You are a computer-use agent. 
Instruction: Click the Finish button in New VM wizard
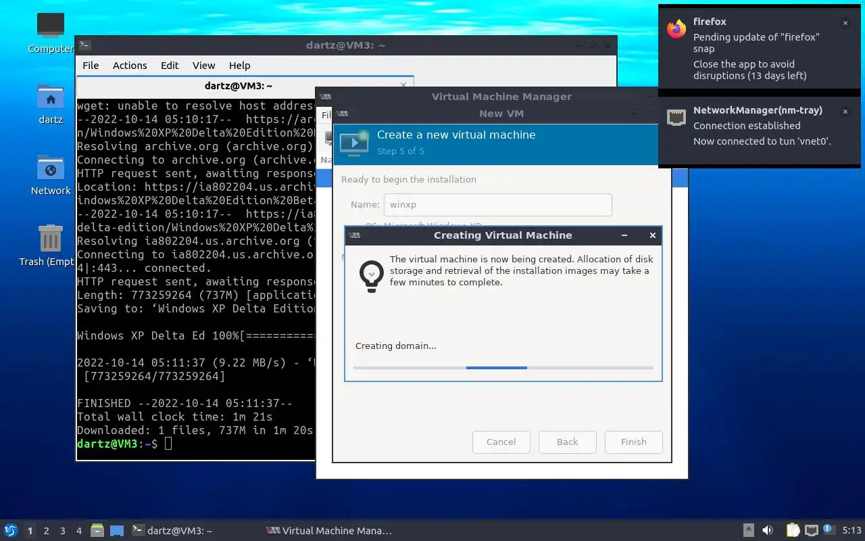point(633,442)
